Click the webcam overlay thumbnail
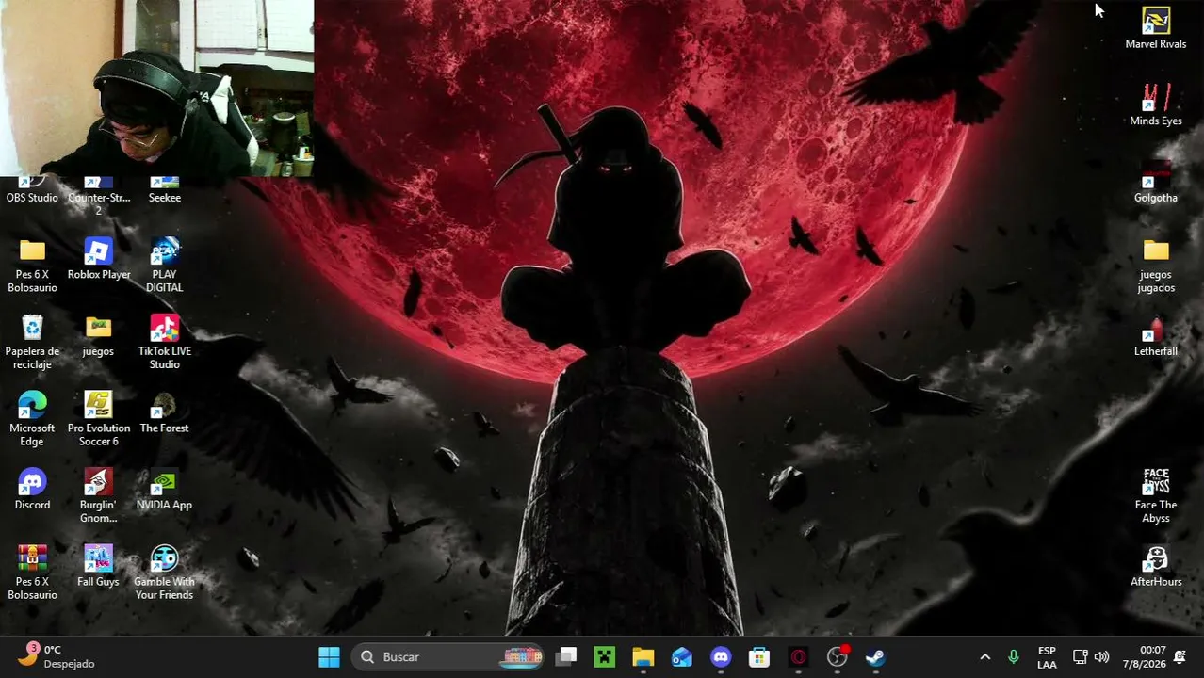Image resolution: width=1204 pixels, height=678 pixels. [157, 89]
